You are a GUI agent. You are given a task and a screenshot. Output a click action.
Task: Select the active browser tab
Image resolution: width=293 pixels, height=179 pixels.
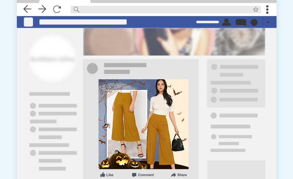click(x=64, y=1)
